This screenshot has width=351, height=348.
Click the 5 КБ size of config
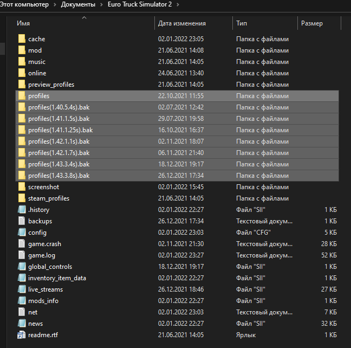click(x=330, y=233)
